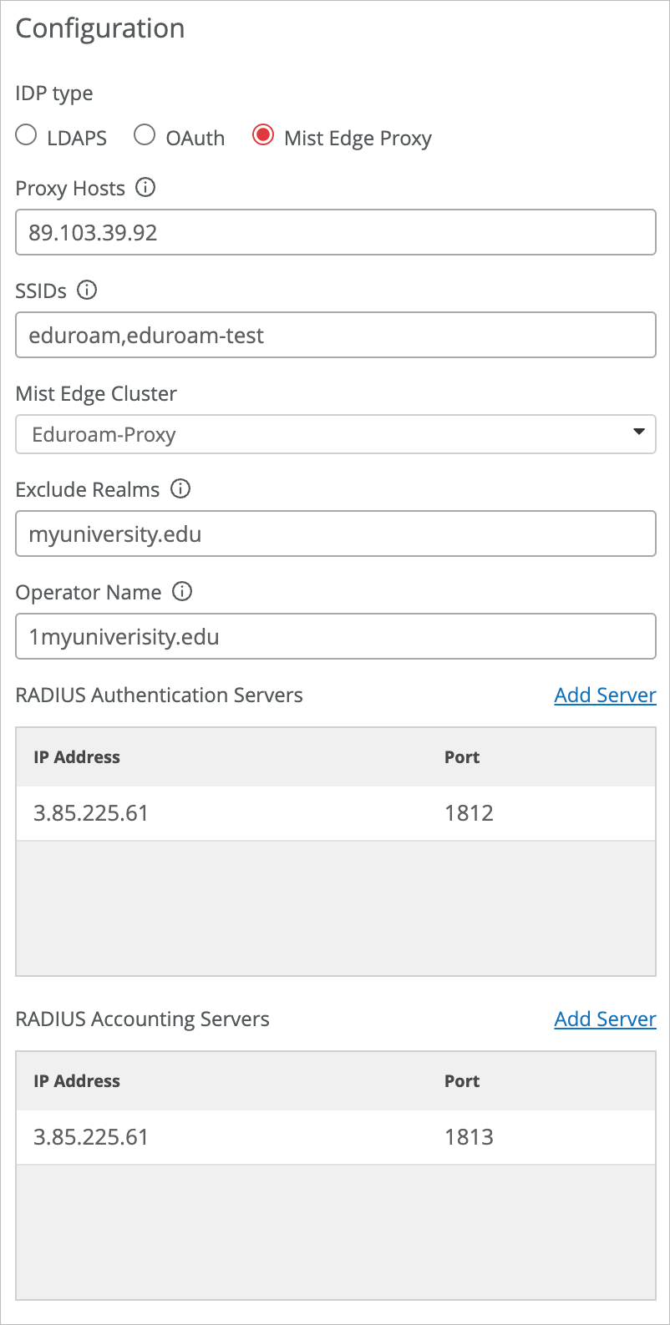
Task: Click the Exclude Realms input box
Action: [334, 534]
